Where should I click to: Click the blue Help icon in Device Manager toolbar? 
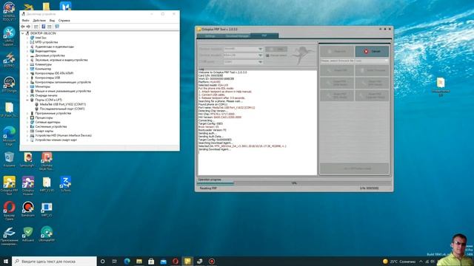point(43,27)
